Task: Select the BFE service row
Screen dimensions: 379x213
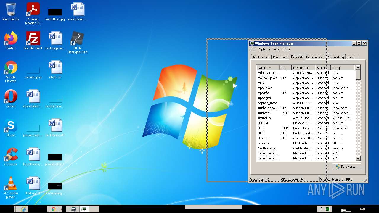Action: 306,128
